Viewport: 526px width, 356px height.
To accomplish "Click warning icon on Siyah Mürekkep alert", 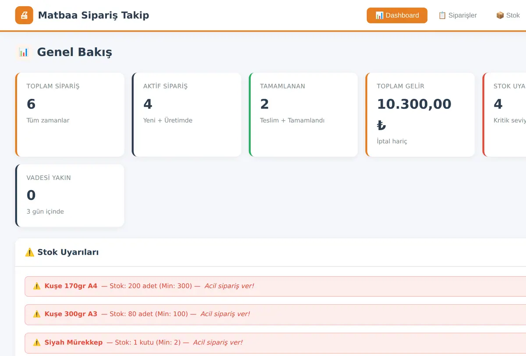I will [x=37, y=342].
